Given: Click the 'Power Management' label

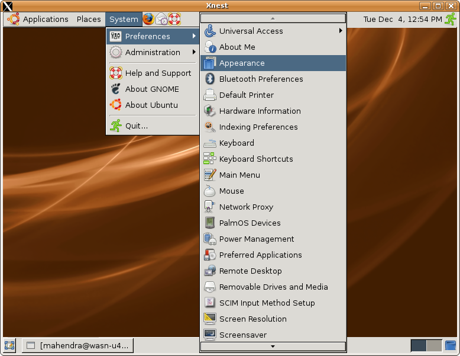Looking at the screenshot, I should point(257,239).
